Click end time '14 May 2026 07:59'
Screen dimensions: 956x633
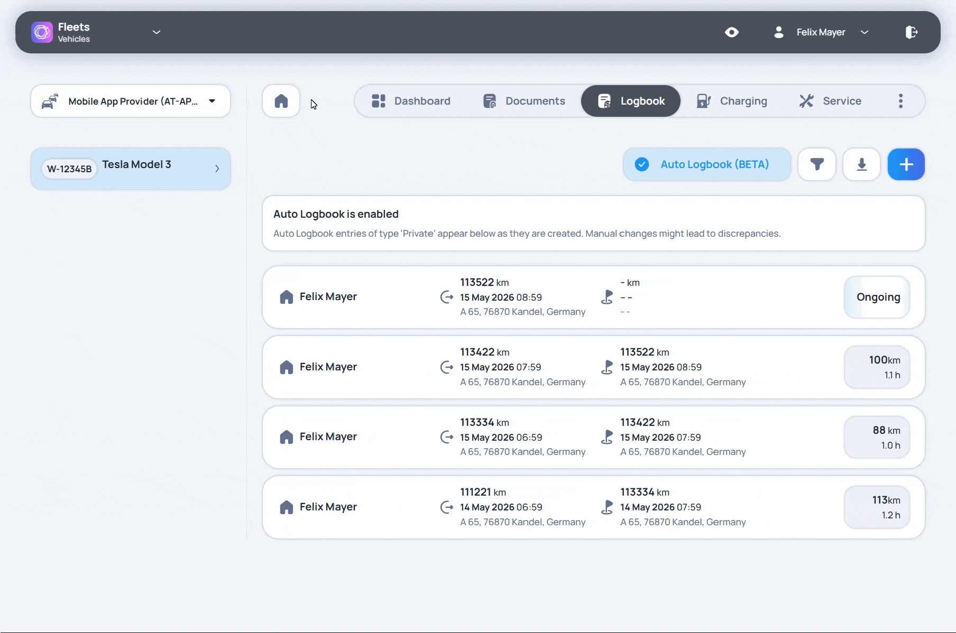[x=660, y=507]
